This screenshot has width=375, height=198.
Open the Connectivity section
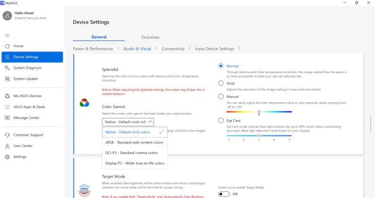[x=173, y=49]
